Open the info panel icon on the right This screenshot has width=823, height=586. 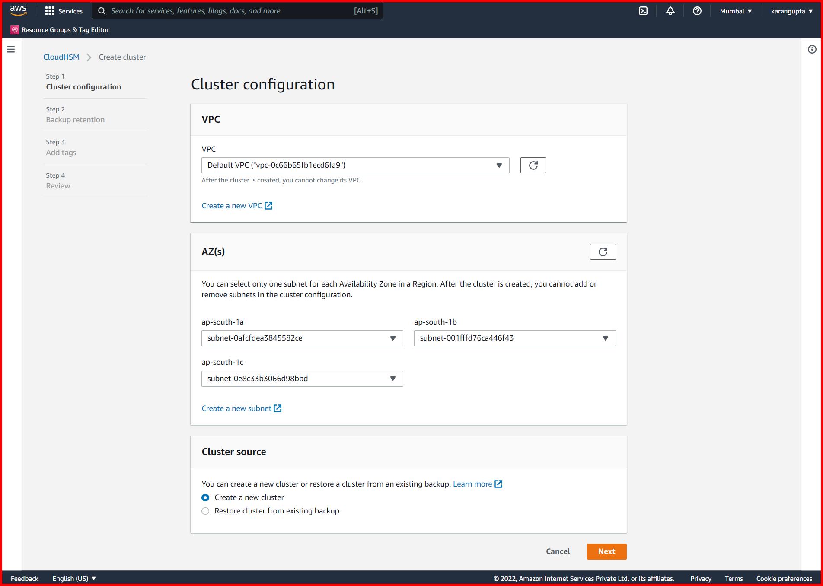pos(811,49)
